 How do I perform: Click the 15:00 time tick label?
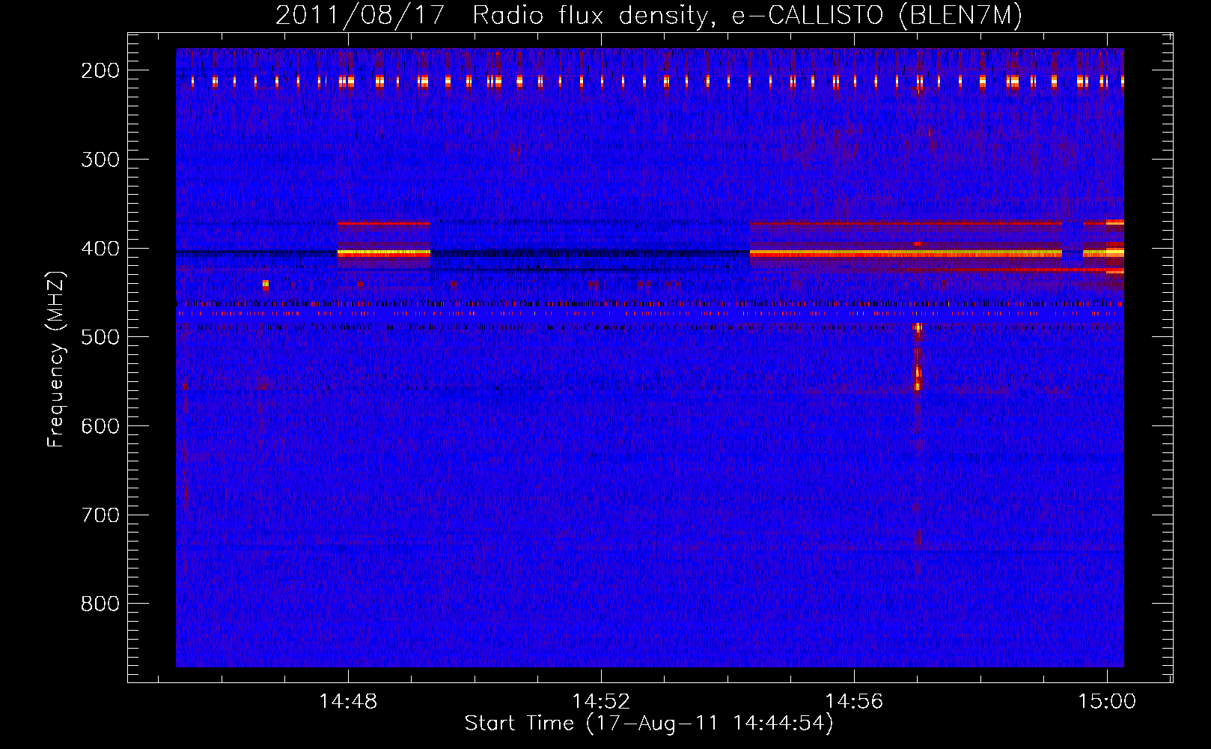tap(1107, 702)
